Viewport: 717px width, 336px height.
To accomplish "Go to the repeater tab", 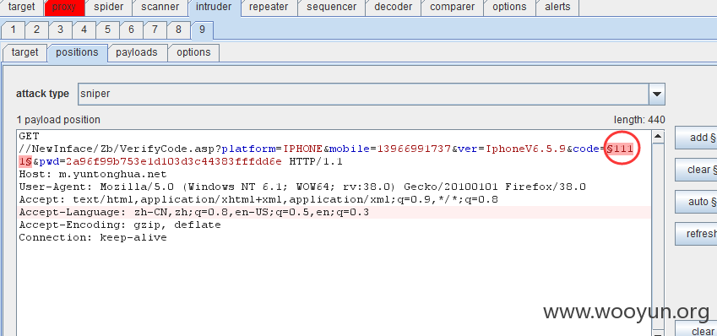I will pos(269,8).
